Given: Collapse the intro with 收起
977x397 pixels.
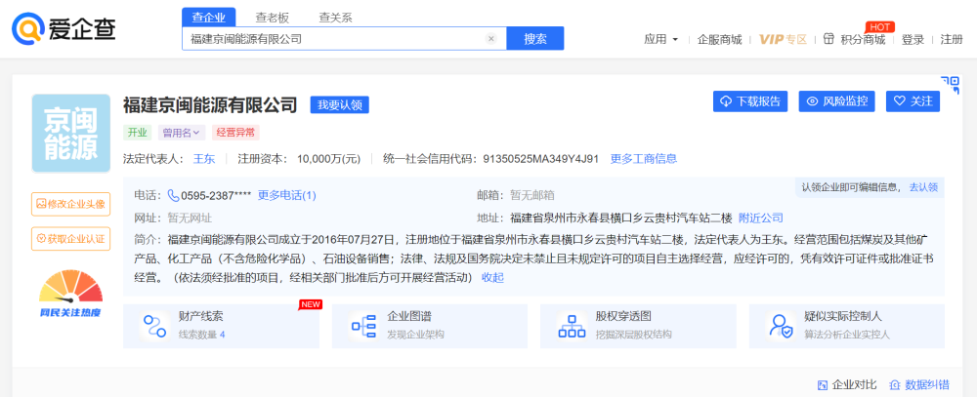Looking at the screenshot, I should (492, 278).
